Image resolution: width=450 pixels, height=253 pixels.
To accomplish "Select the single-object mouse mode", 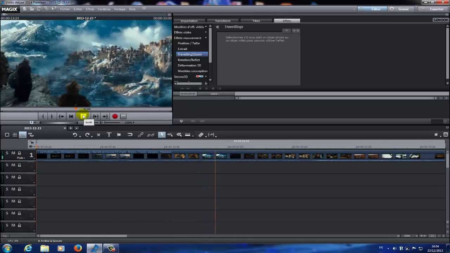I will coord(162,135).
